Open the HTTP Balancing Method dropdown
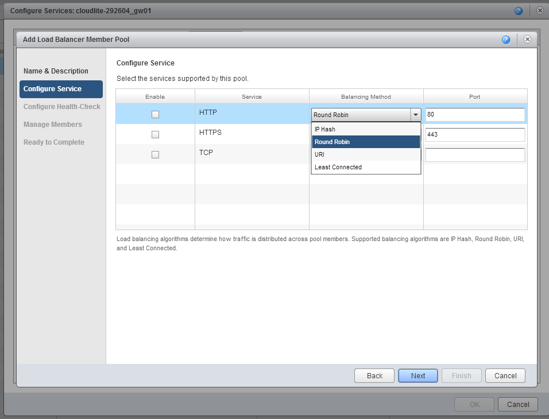 (x=415, y=115)
